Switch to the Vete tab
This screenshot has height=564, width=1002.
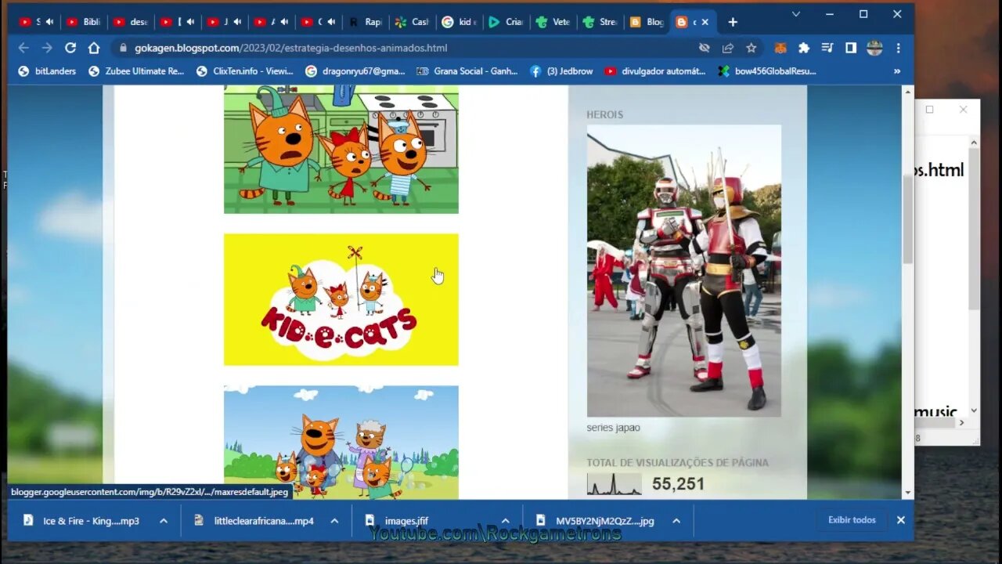[x=553, y=22]
